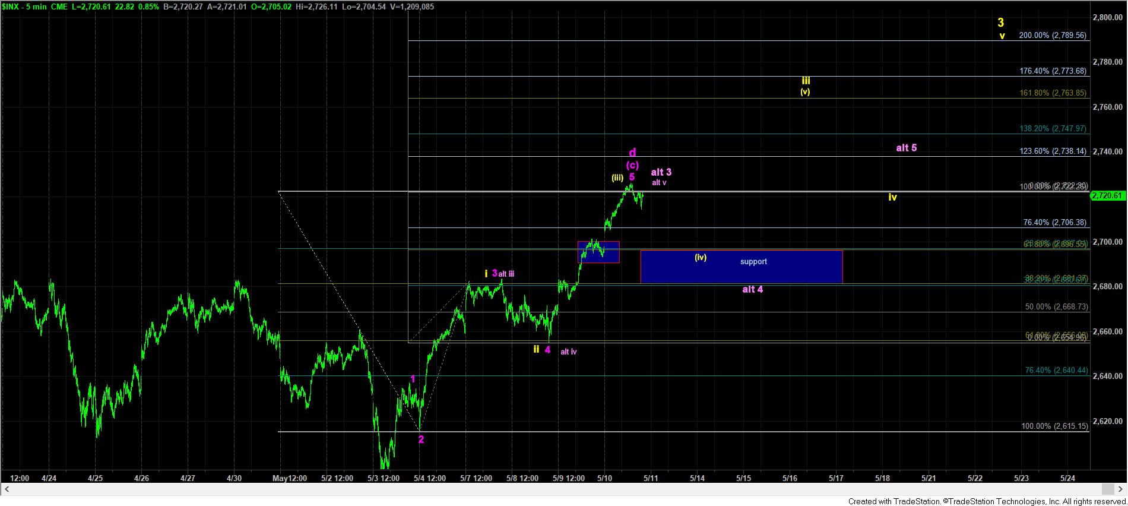Click 2,800.00 on the price axis

(1108, 17)
